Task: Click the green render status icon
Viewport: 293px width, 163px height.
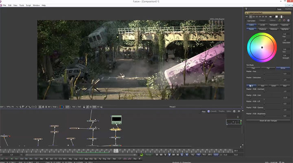Action: click(x=142, y=155)
